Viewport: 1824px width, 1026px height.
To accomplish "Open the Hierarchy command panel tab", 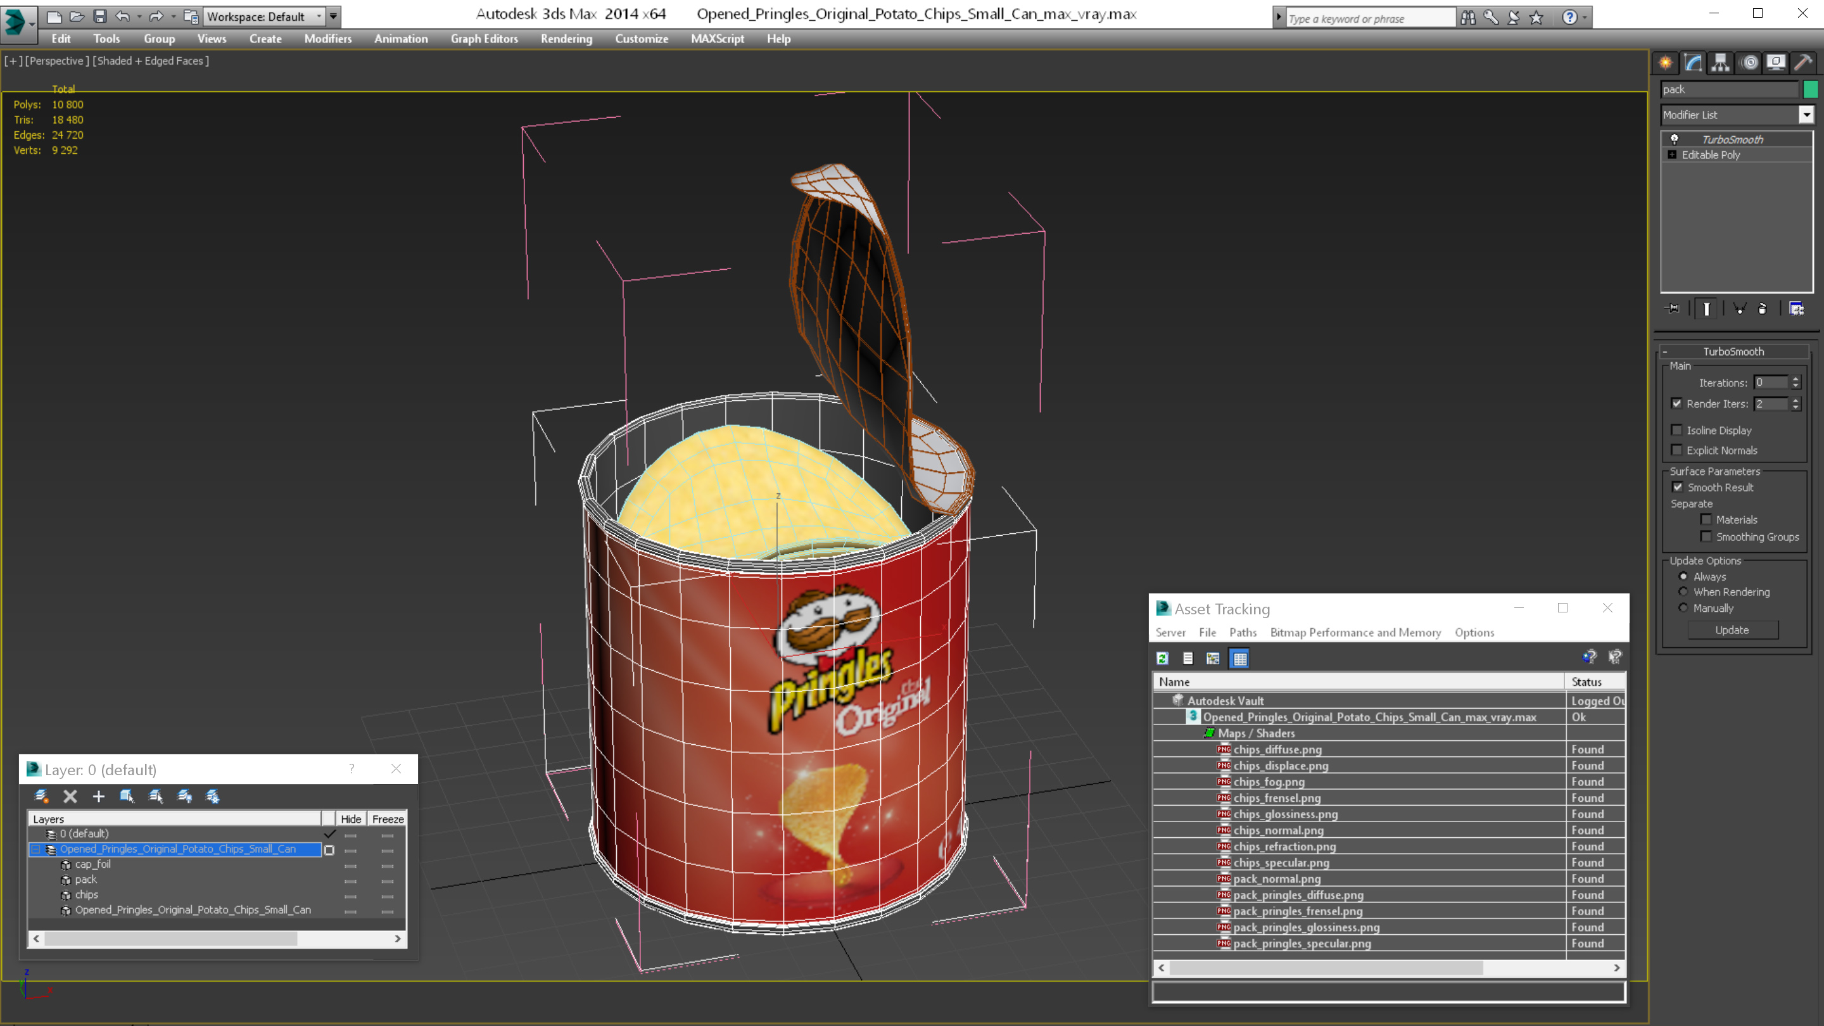I will [1721, 63].
